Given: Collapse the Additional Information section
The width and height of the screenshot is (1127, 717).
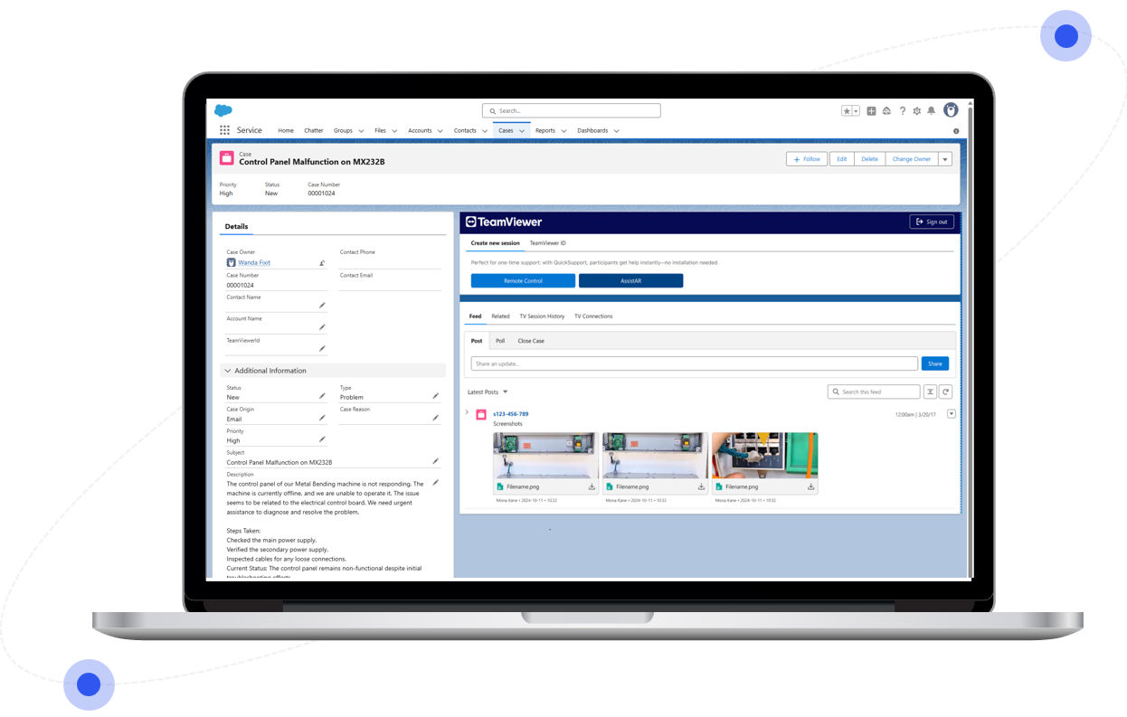Looking at the screenshot, I should tap(227, 371).
